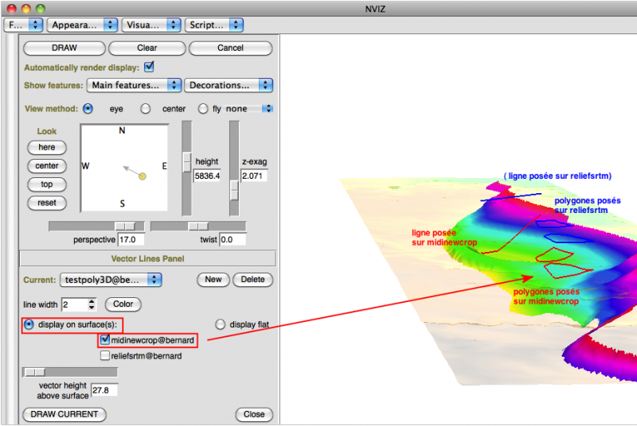Image resolution: width=637 pixels, height=426 pixels.
Task: Click the height slider handle
Action: tap(186, 161)
